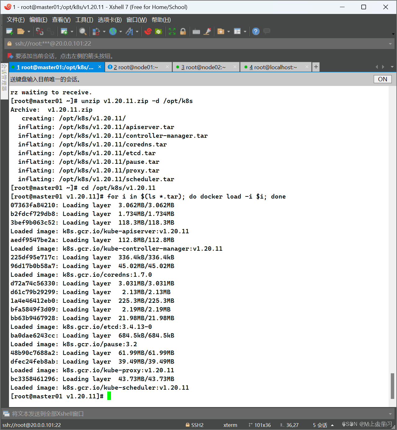The height and width of the screenshot is (430, 397).
Task: Expand the compose bar dropdown arrow
Action: [390, 414]
